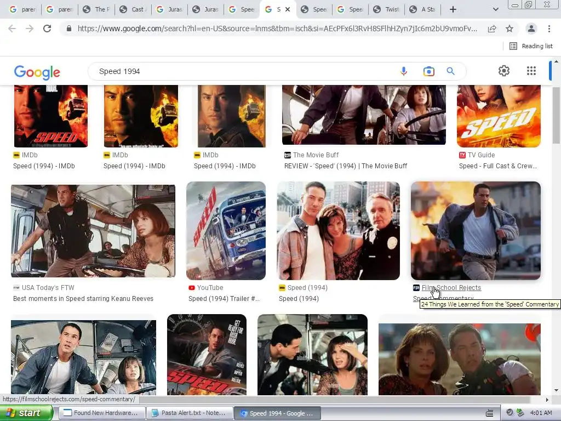This screenshot has width=561, height=421.
Task: Open Google quick settings gear
Action: tap(504, 71)
